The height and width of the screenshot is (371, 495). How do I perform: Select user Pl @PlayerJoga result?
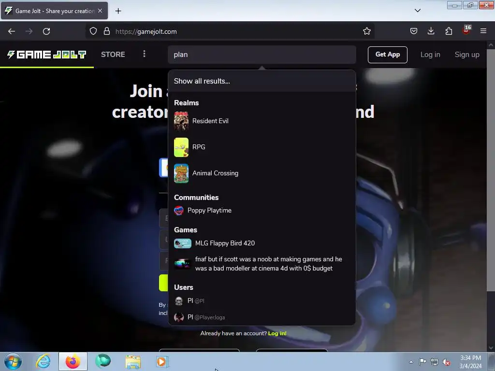click(262, 317)
